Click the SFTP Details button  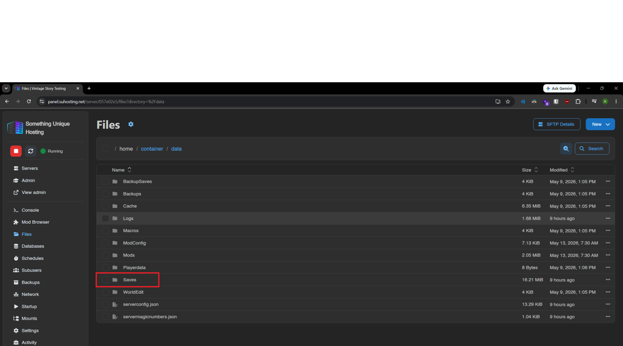(x=557, y=124)
